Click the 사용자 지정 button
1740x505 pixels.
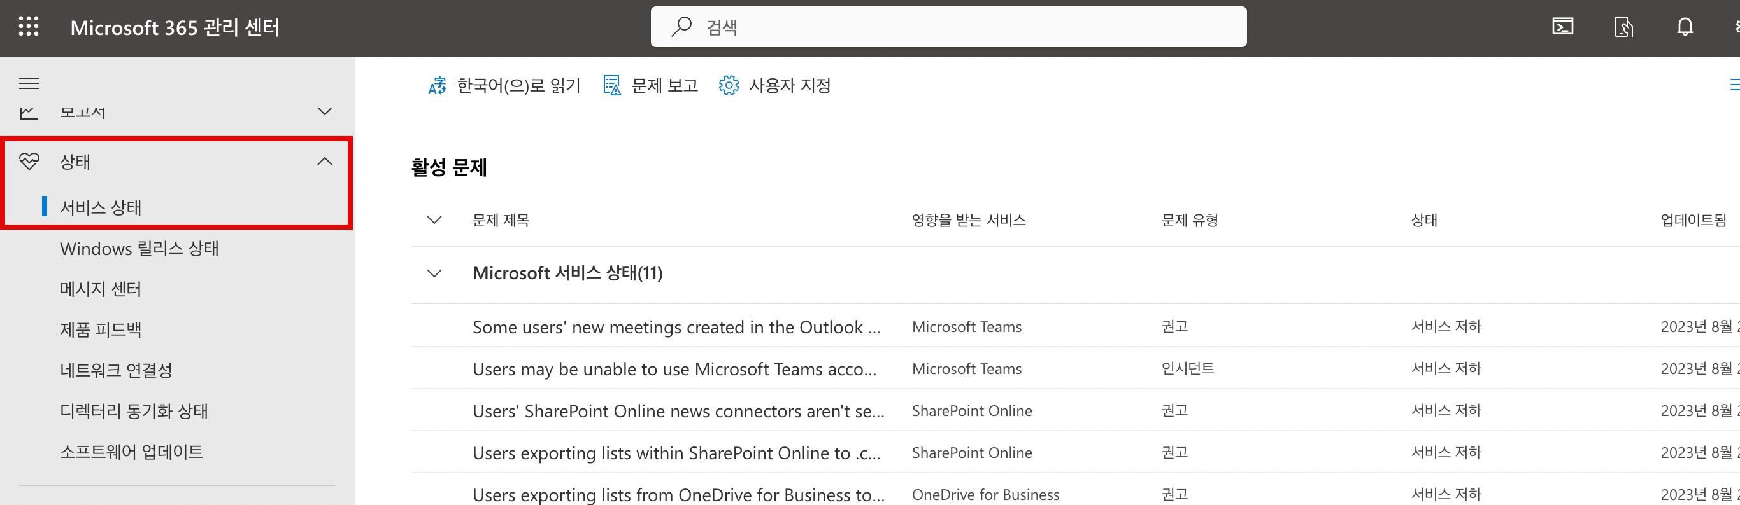click(x=774, y=86)
